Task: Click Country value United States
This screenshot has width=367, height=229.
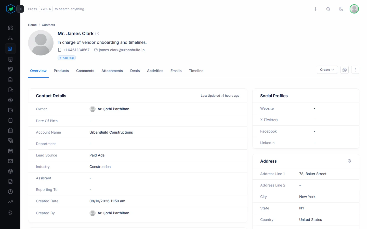Action: coord(310,220)
